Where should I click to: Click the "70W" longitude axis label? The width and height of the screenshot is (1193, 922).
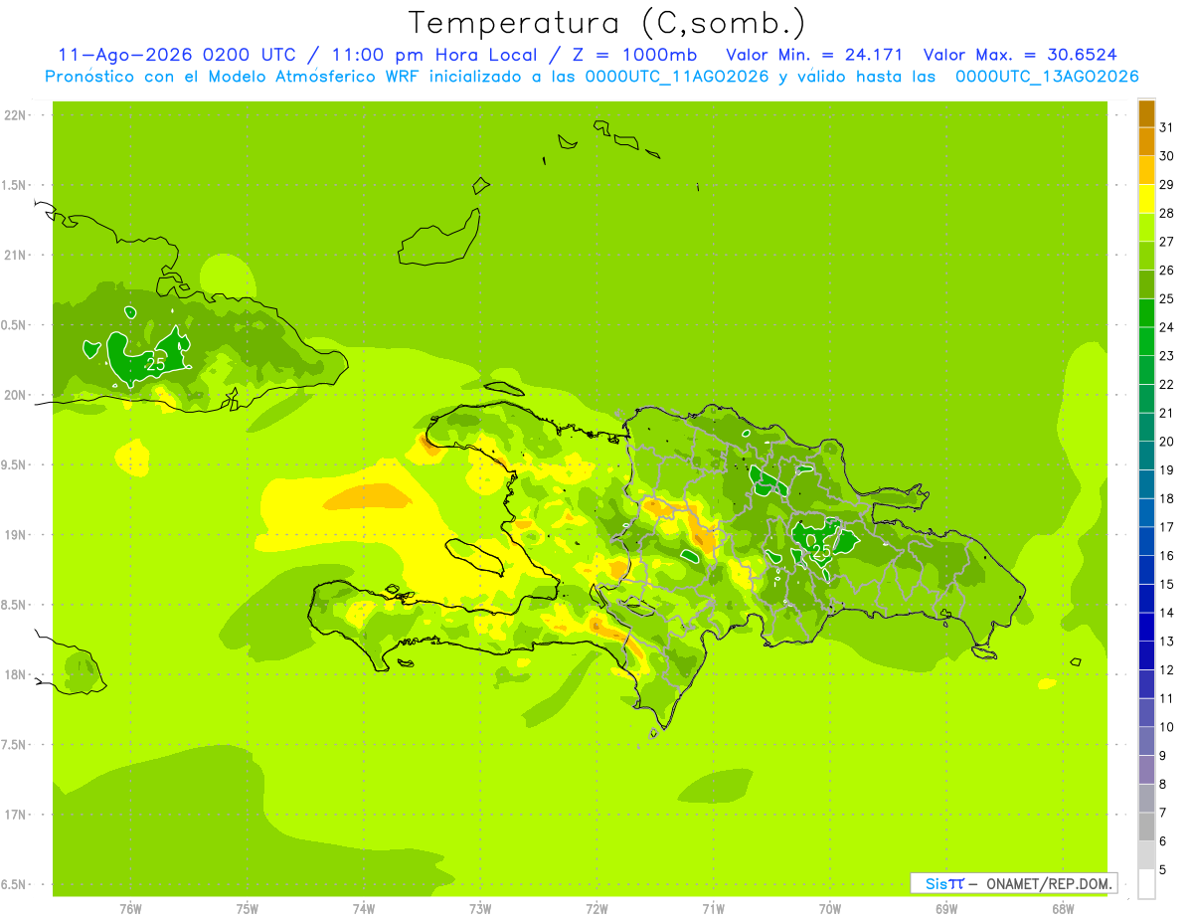830,909
